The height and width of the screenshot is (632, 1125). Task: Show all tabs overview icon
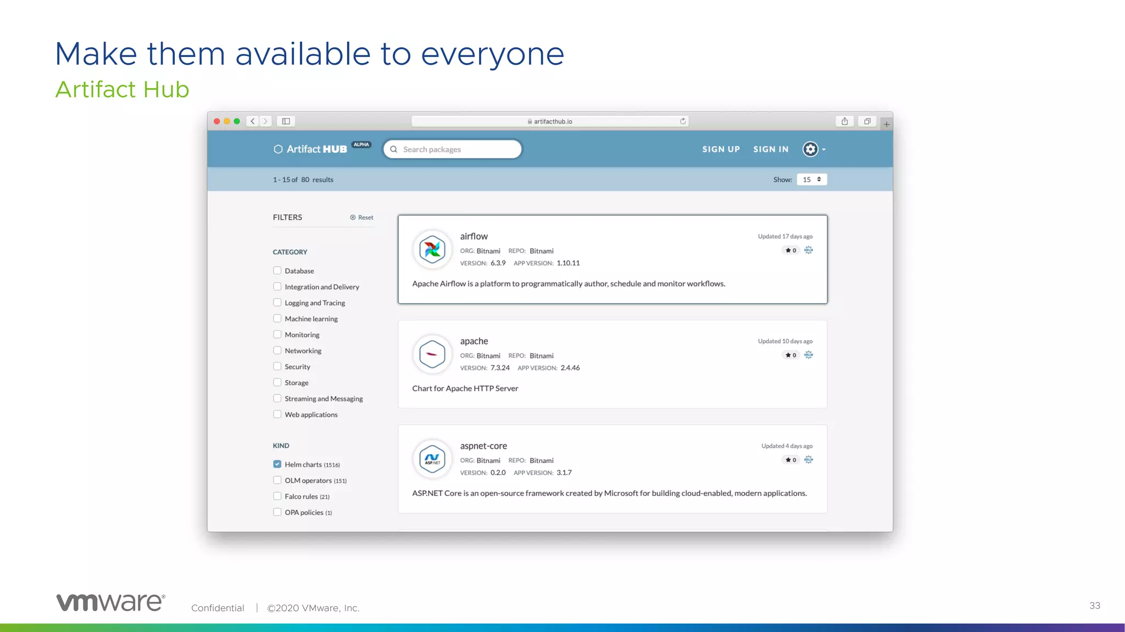(867, 121)
